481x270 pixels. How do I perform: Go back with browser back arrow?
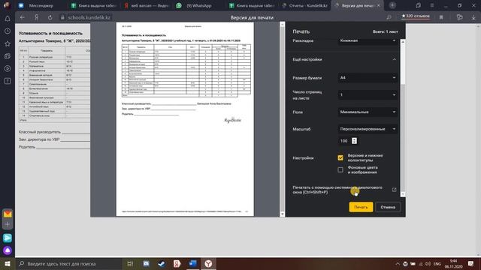[x=22, y=17]
